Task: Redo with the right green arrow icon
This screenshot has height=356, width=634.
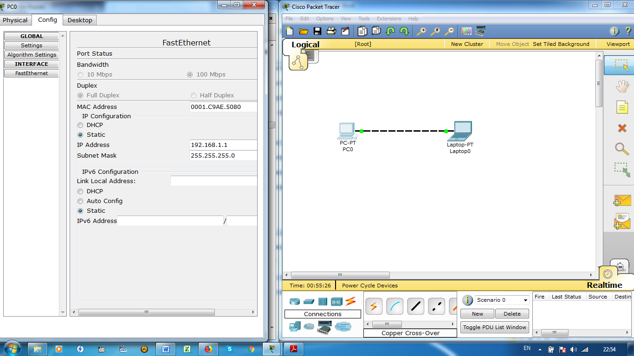Action: point(404,31)
